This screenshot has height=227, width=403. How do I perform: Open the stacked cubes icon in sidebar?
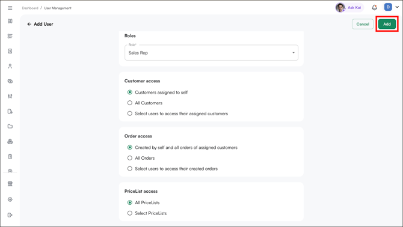pyautogui.click(x=10, y=141)
